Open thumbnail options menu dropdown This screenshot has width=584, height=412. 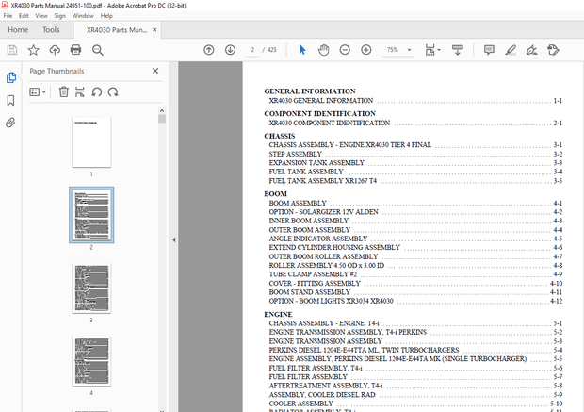click(38, 91)
